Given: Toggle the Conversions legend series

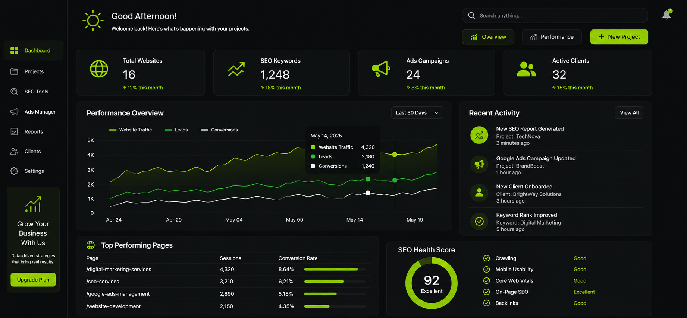Looking at the screenshot, I should click(x=219, y=130).
